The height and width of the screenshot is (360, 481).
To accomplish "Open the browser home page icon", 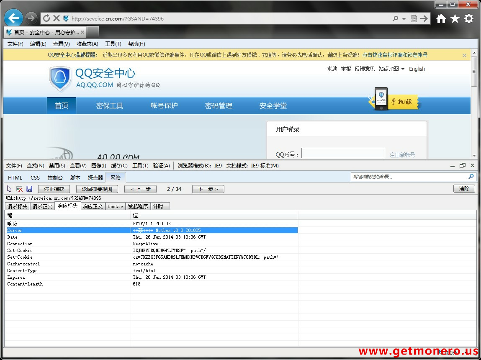I will point(441,18).
